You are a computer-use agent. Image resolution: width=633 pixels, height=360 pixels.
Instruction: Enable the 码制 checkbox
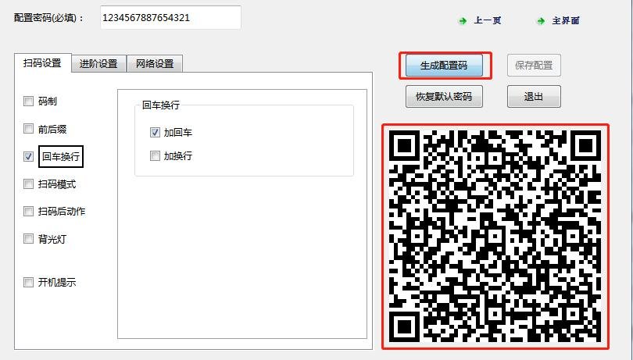[x=28, y=101]
